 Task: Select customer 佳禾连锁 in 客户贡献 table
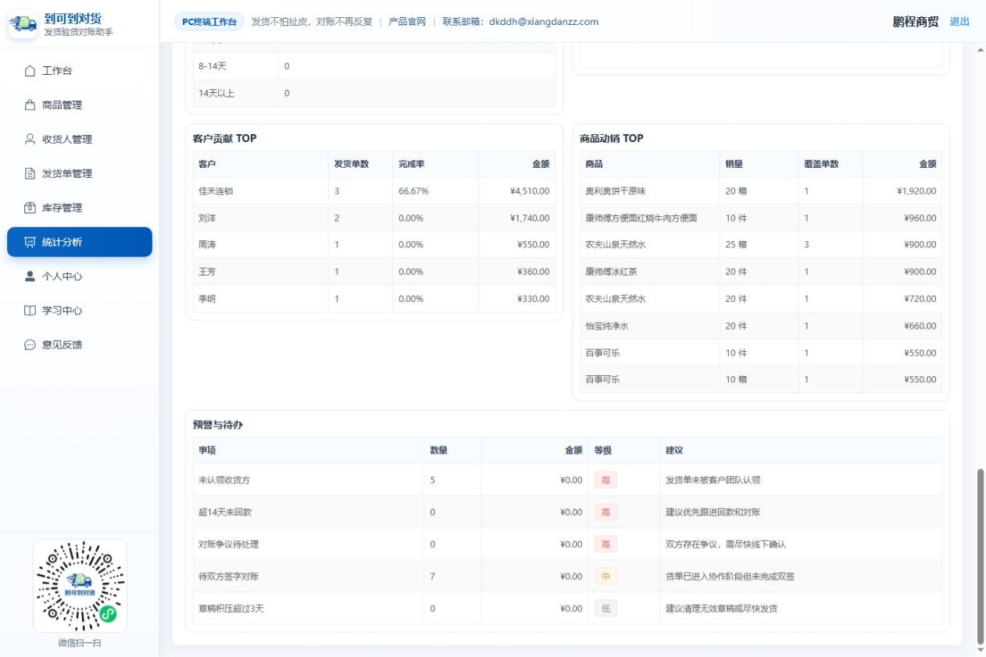point(215,191)
